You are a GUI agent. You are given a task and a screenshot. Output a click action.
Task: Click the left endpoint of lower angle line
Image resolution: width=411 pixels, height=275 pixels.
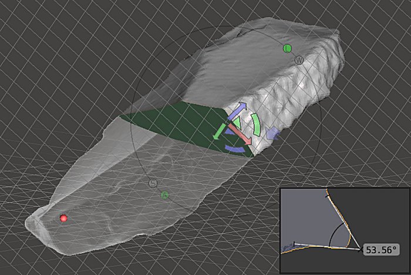coord(295,243)
